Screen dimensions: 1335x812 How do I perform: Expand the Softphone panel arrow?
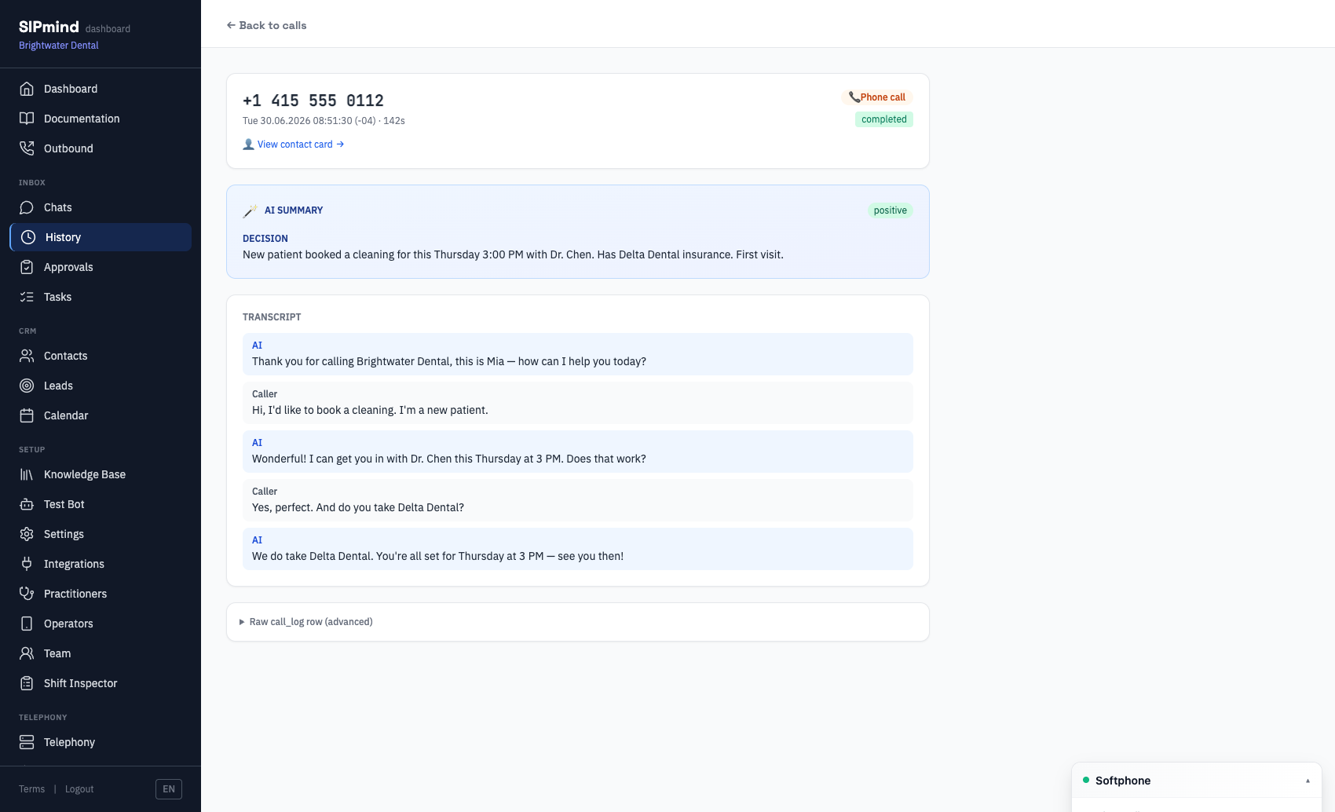pos(1308,781)
